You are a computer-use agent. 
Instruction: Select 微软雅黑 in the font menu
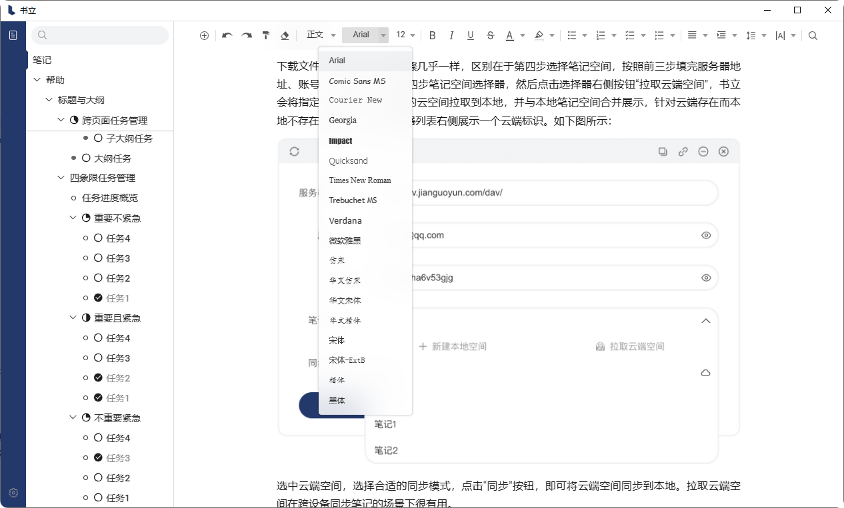pyautogui.click(x=345, y=240)
